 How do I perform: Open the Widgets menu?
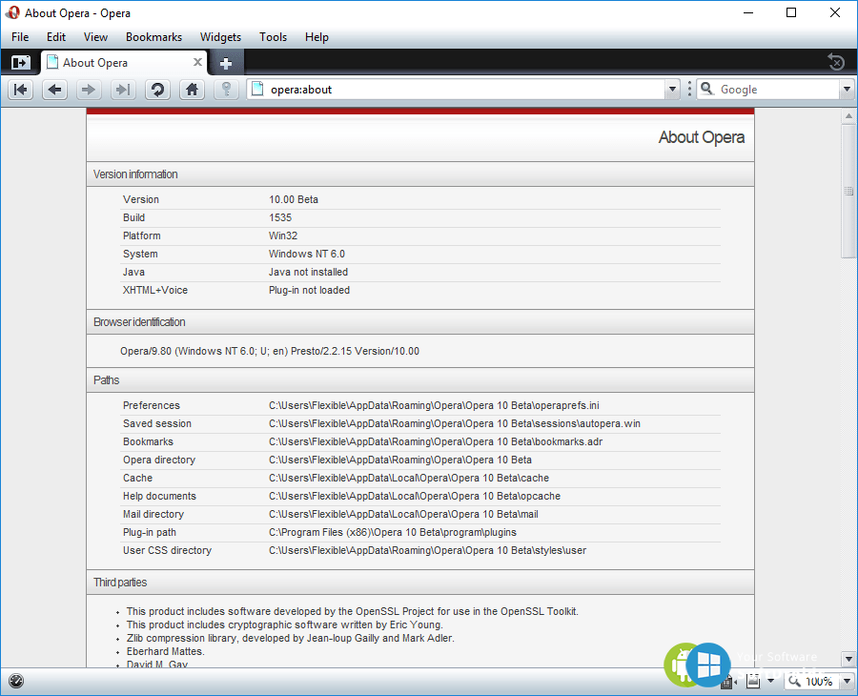(220, 36)
